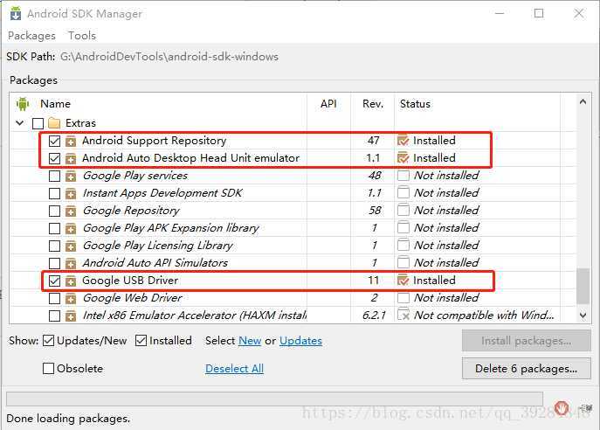
Task: Click the package list scrollbar thumb
Action: (583, 287)
